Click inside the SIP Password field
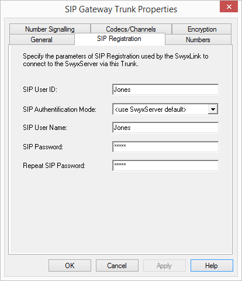The width and height of the screenshot is (242, 281). 165,147
